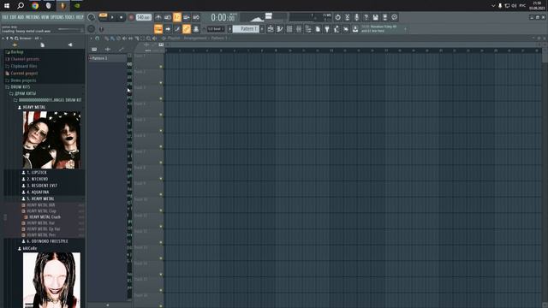Toggle wait for input before recording
The width and height of the screenshot is (548, 308).
tap(168, 17)
